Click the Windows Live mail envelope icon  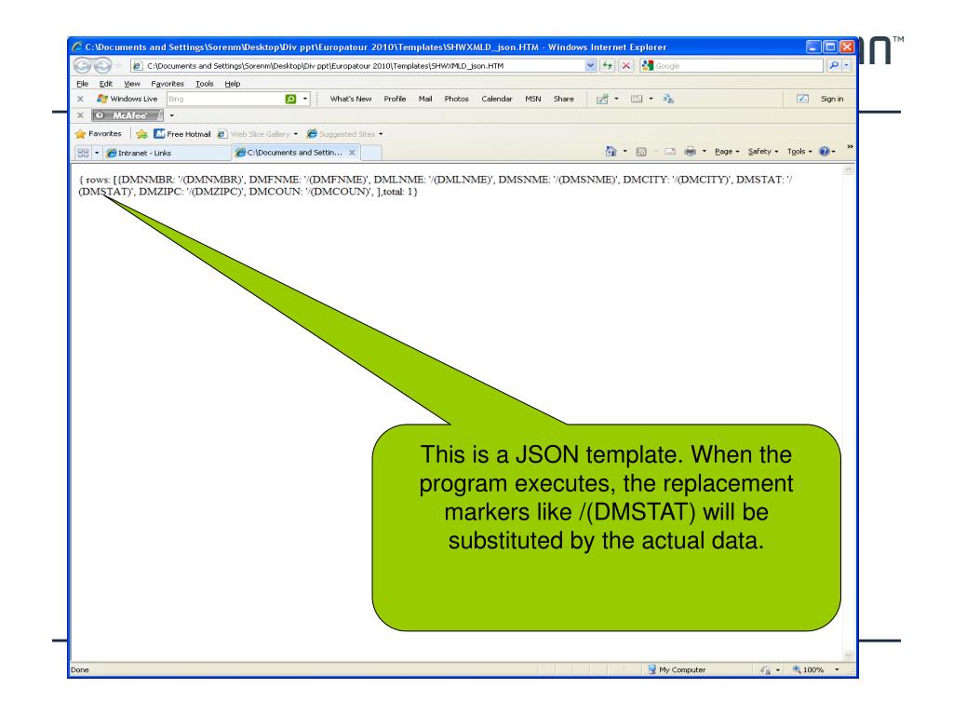(637, 99)
